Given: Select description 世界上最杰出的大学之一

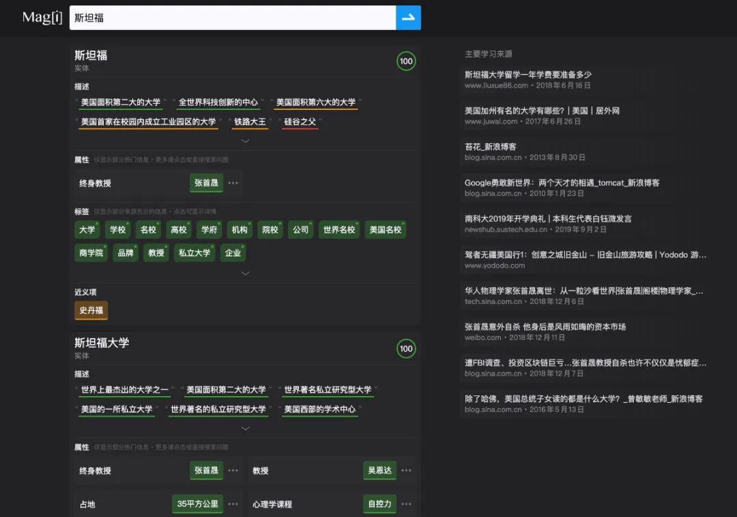Looking at the screenshot, I should click(125, 390).
